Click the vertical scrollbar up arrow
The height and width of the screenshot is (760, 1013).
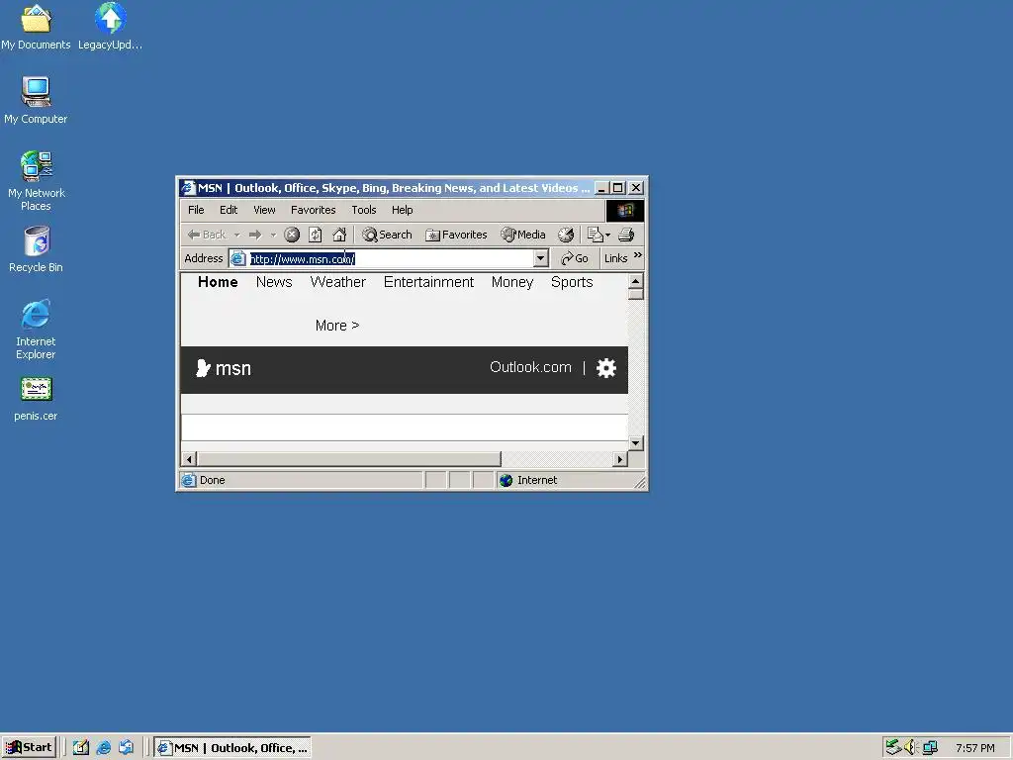pos(636,281)
